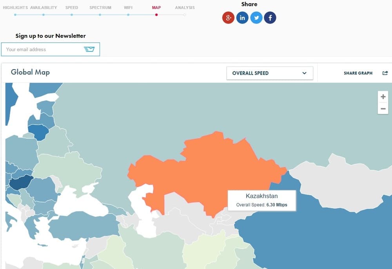Image resolution: width=392 pixels, height=269 pixels.
Task: Go to the Availability section
Action: 44,7
